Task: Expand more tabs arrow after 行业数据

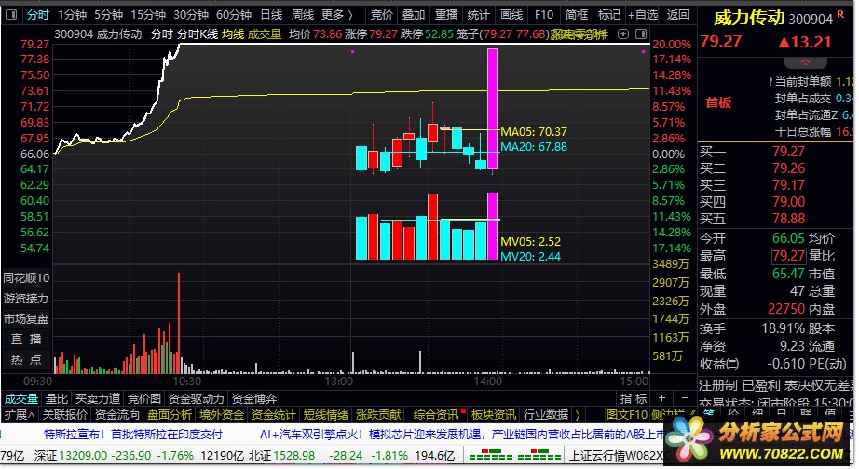Action: coord(578,415)
